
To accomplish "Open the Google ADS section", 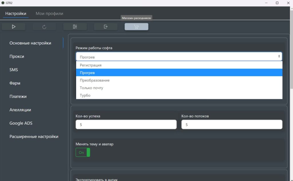I will coord(21,123).
